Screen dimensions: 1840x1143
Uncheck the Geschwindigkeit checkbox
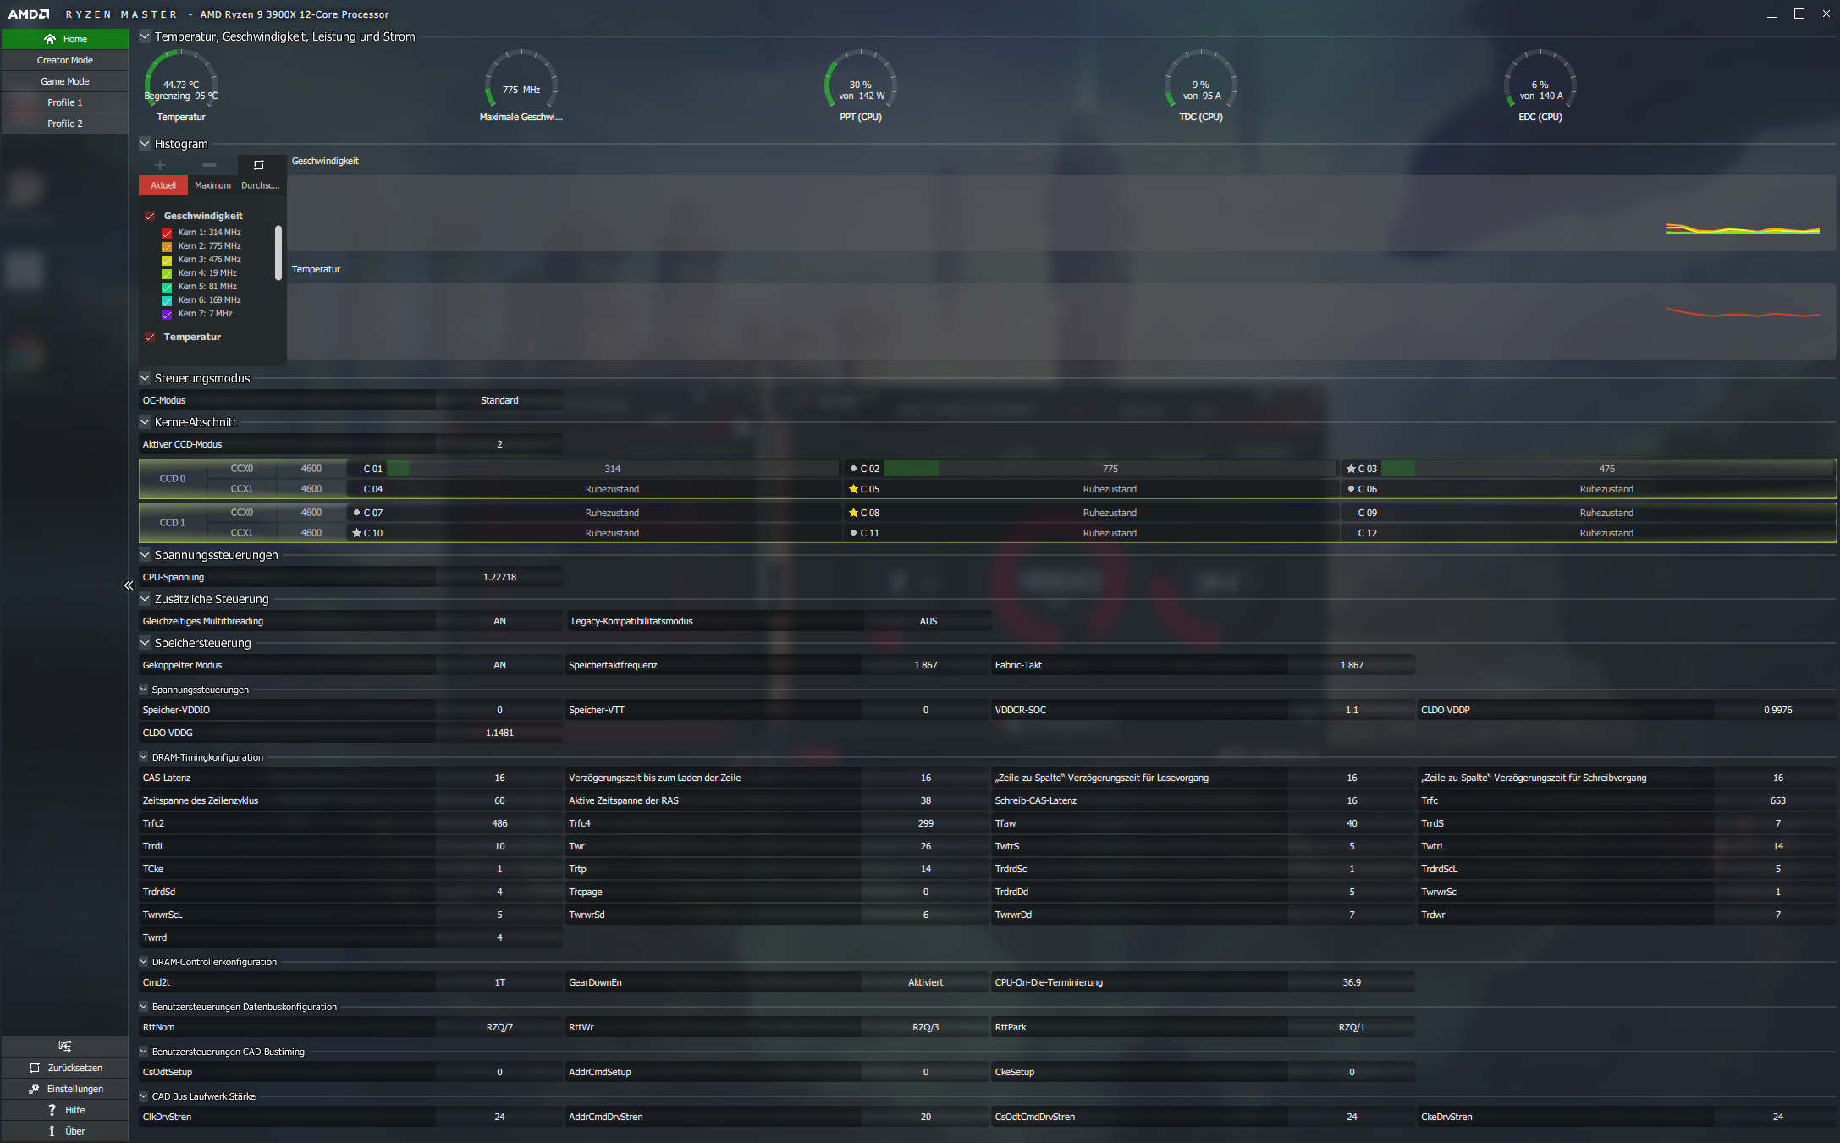(x=150, y=216)
